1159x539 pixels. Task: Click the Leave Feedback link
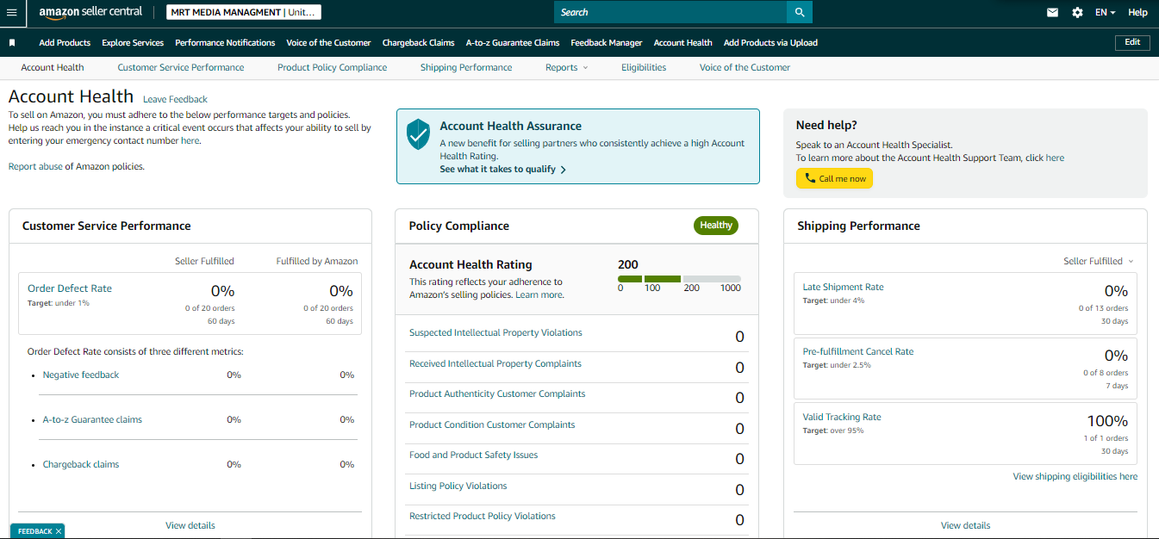coord(175,99)
